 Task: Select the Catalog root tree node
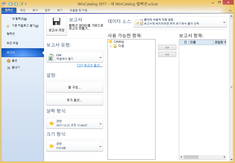119,42
